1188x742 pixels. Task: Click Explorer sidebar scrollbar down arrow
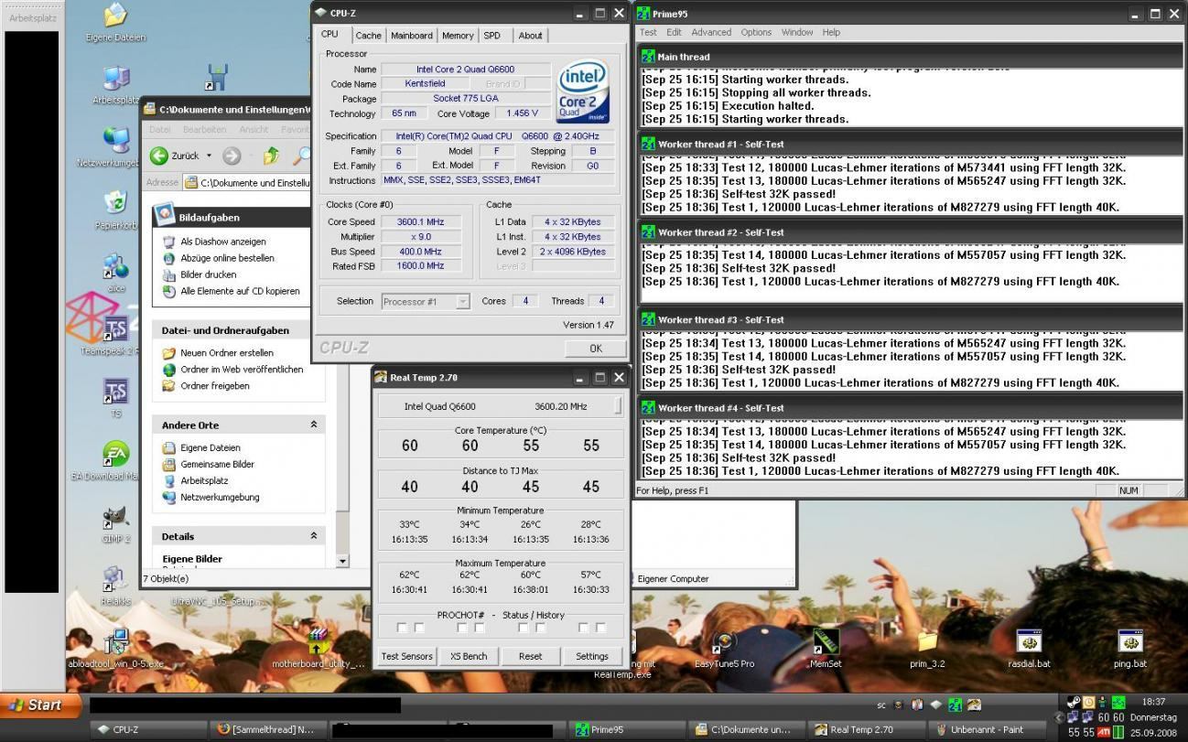342,561
